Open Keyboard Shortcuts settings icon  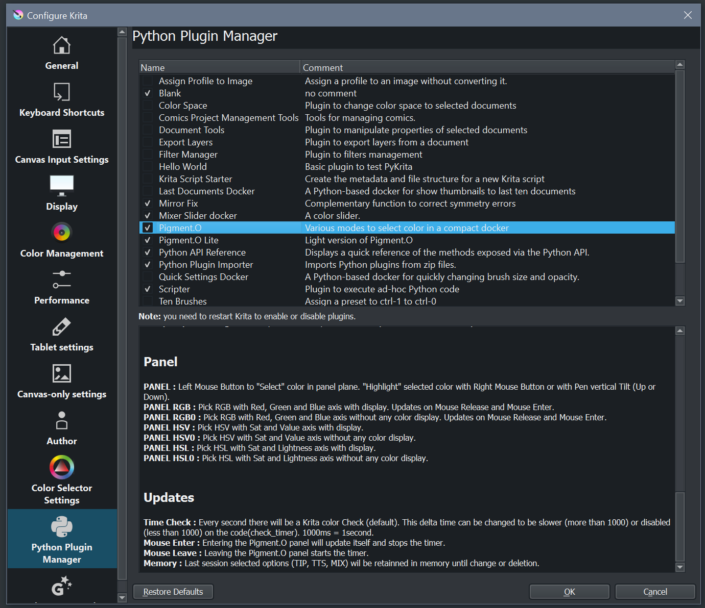coord(62,92)
